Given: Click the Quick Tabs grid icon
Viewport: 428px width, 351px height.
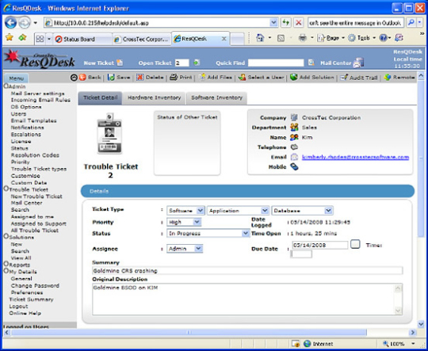Looking at the screenshot, I should pyautogui.click(x=40, y=39).
